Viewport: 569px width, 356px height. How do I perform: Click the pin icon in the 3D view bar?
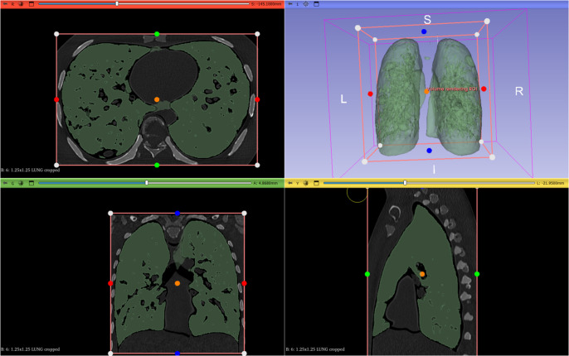tap(290, 4)
